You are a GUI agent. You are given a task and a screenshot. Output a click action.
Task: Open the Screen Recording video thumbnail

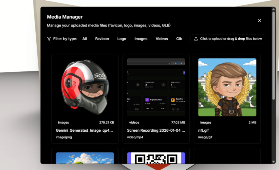[156, 87]
